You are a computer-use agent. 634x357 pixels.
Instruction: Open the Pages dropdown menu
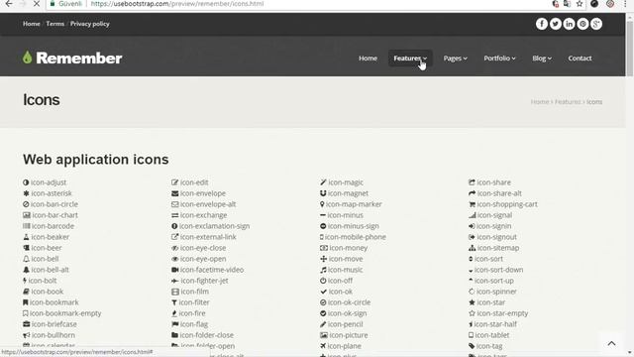tap(455, 59)
